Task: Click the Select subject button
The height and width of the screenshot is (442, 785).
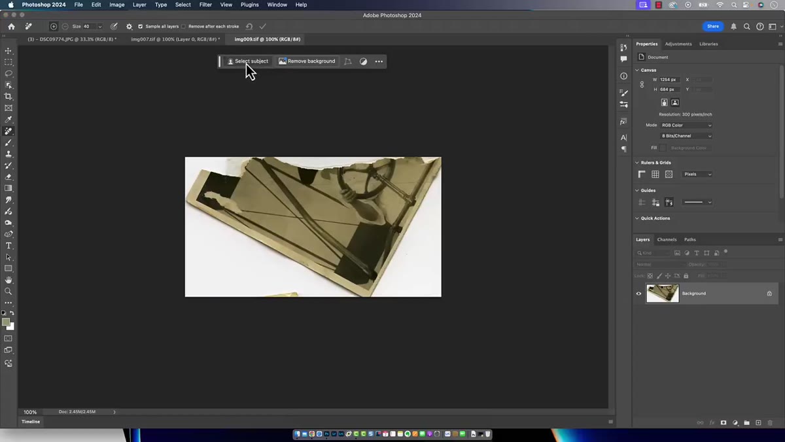Action: 247,61
